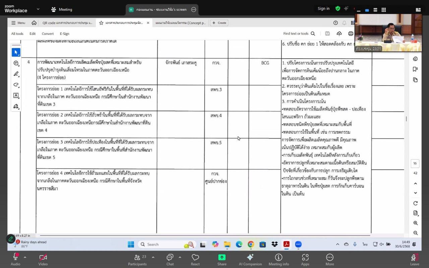429x268 pixels.
Task: Close the active เอกสารประกอบการประชุม tab
Action: click(x=148, y=23)
